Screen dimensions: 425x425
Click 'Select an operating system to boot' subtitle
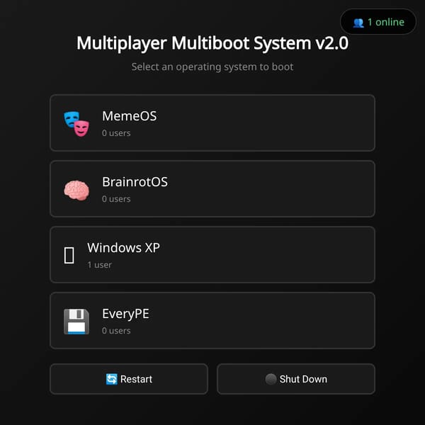pyautogui.click(x=212, y=67)
